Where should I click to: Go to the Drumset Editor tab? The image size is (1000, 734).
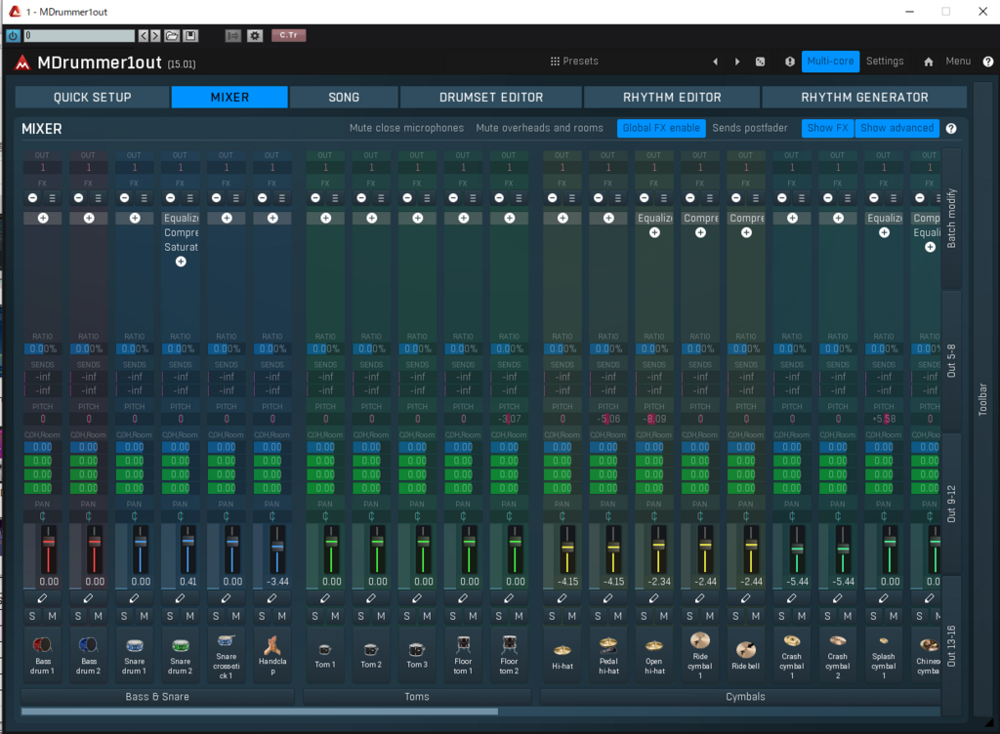pyautogui.click(x=491, y=98)
